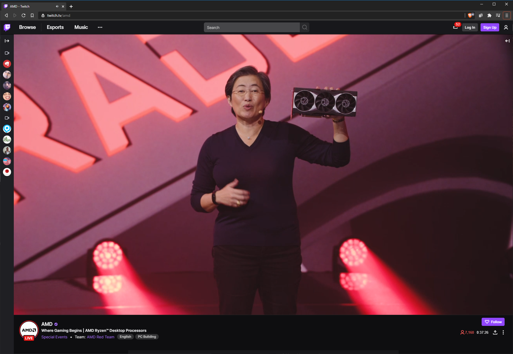The width and height of the screenshot is (513, 354).
Task: Click the 7,160 viewer count
Action: point(467,332)
